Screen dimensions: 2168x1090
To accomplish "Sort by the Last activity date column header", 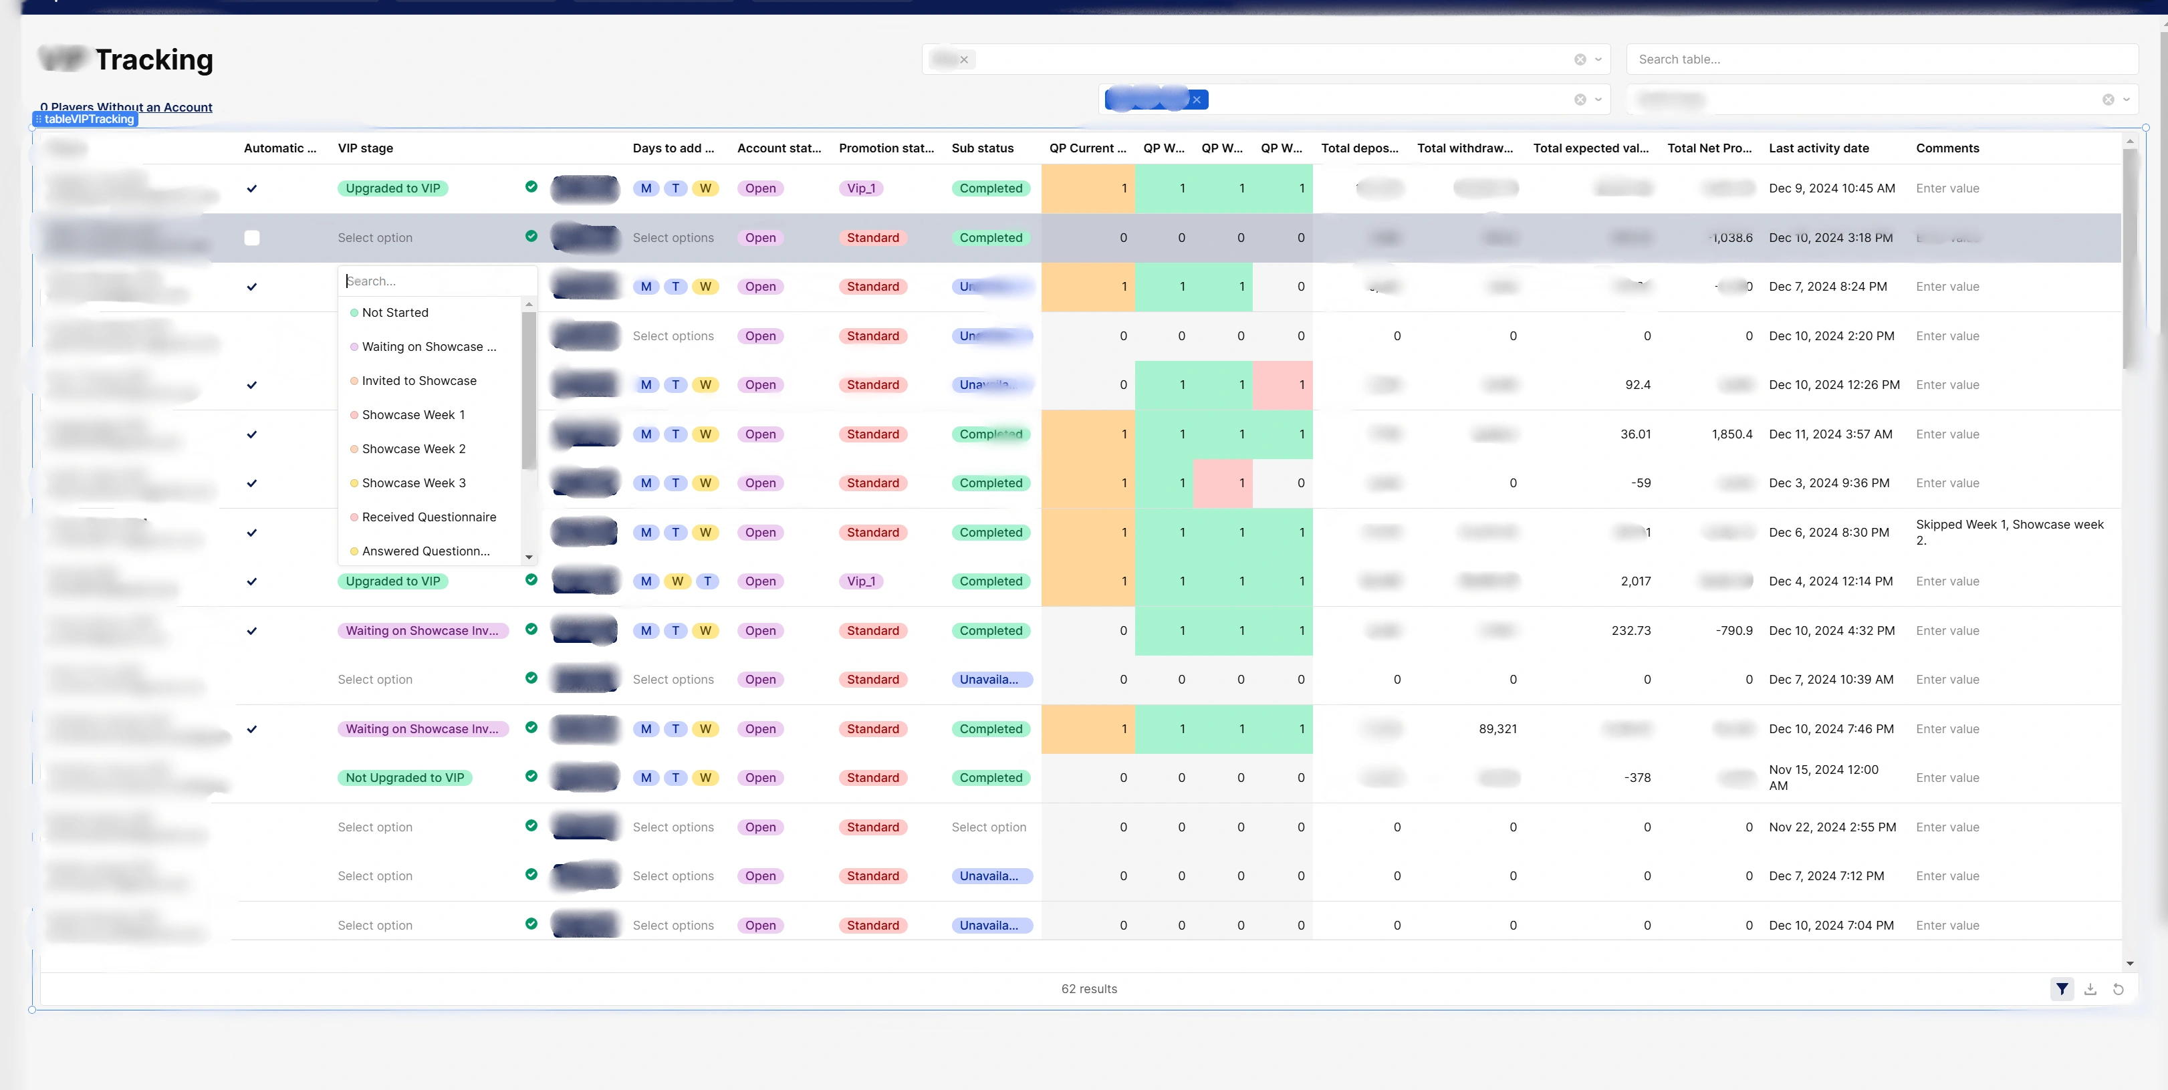I will pyautogui.click(x=1818, y=148).
